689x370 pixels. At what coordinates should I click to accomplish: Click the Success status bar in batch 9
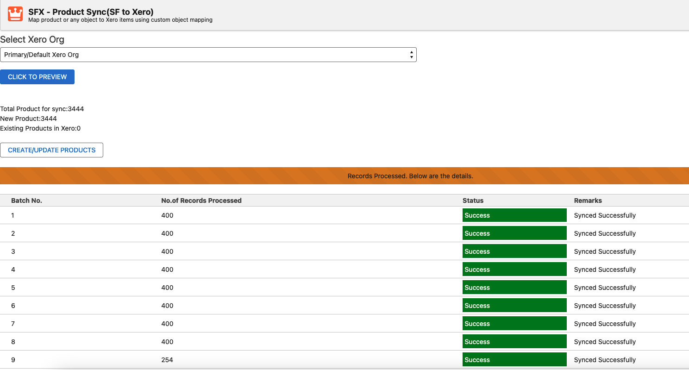514,360
